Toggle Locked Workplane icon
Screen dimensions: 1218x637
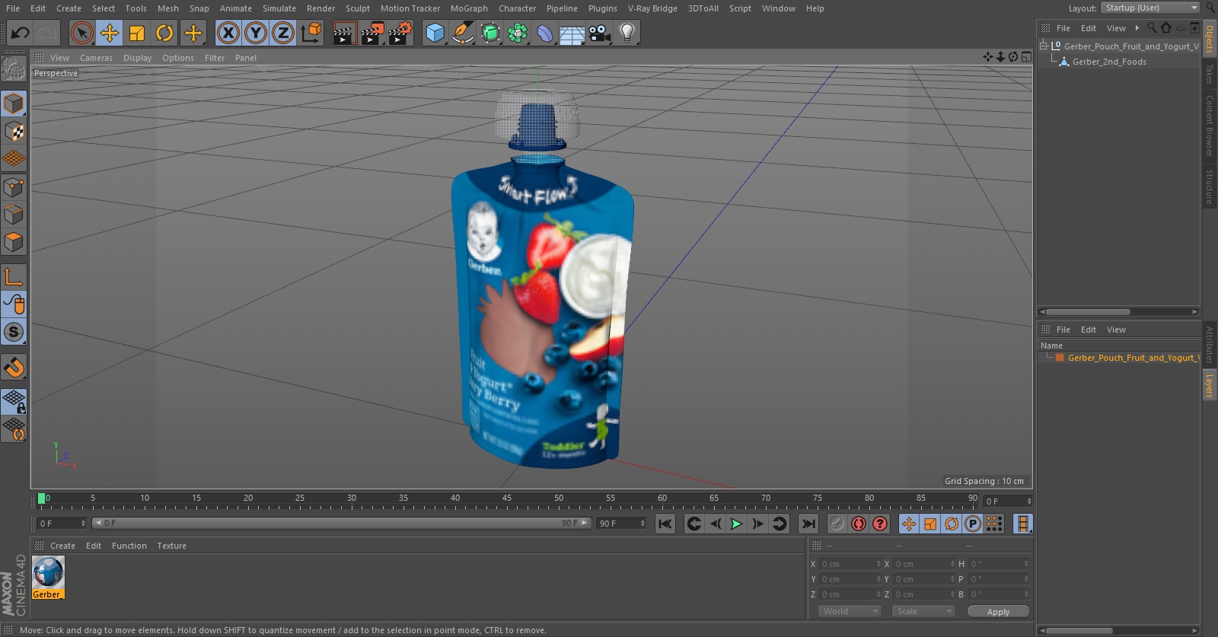point(14,401)
